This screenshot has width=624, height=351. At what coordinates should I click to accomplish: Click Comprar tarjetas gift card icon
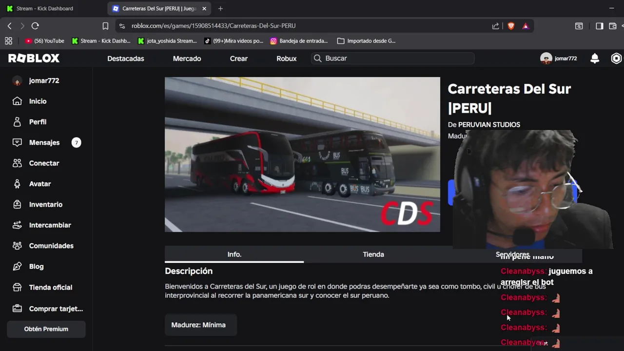(x=17, y=308)
